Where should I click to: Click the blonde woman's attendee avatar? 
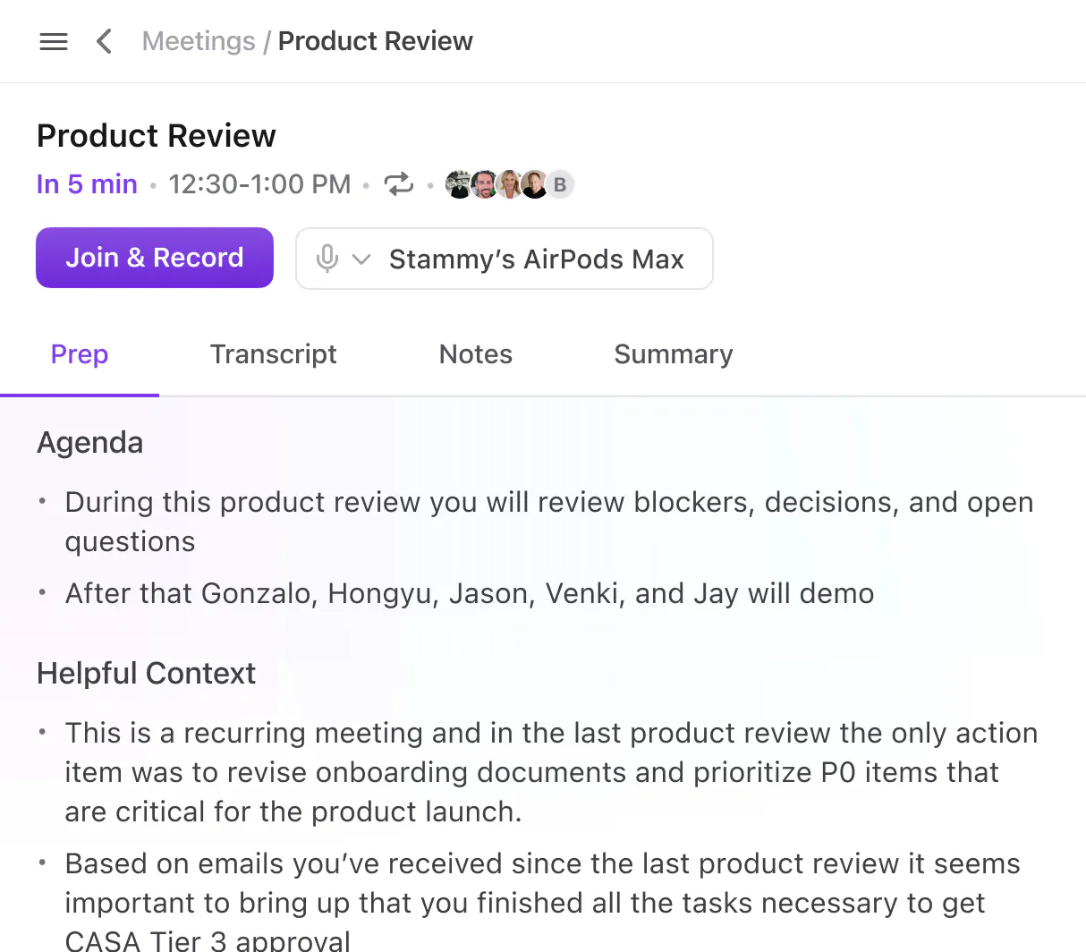coord(509,184)
